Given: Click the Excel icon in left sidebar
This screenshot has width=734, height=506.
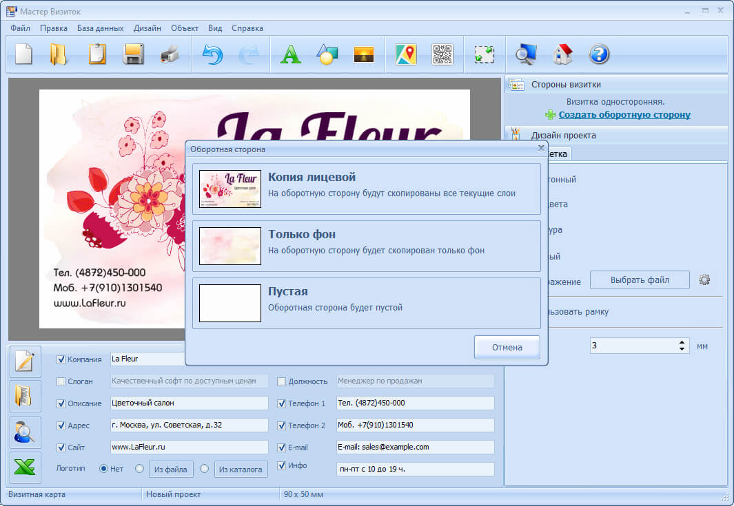Looking at the screenshot, I should point(25,467).
